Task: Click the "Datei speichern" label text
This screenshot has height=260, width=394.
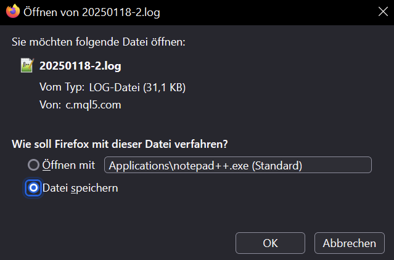Action: pos(80,188)
